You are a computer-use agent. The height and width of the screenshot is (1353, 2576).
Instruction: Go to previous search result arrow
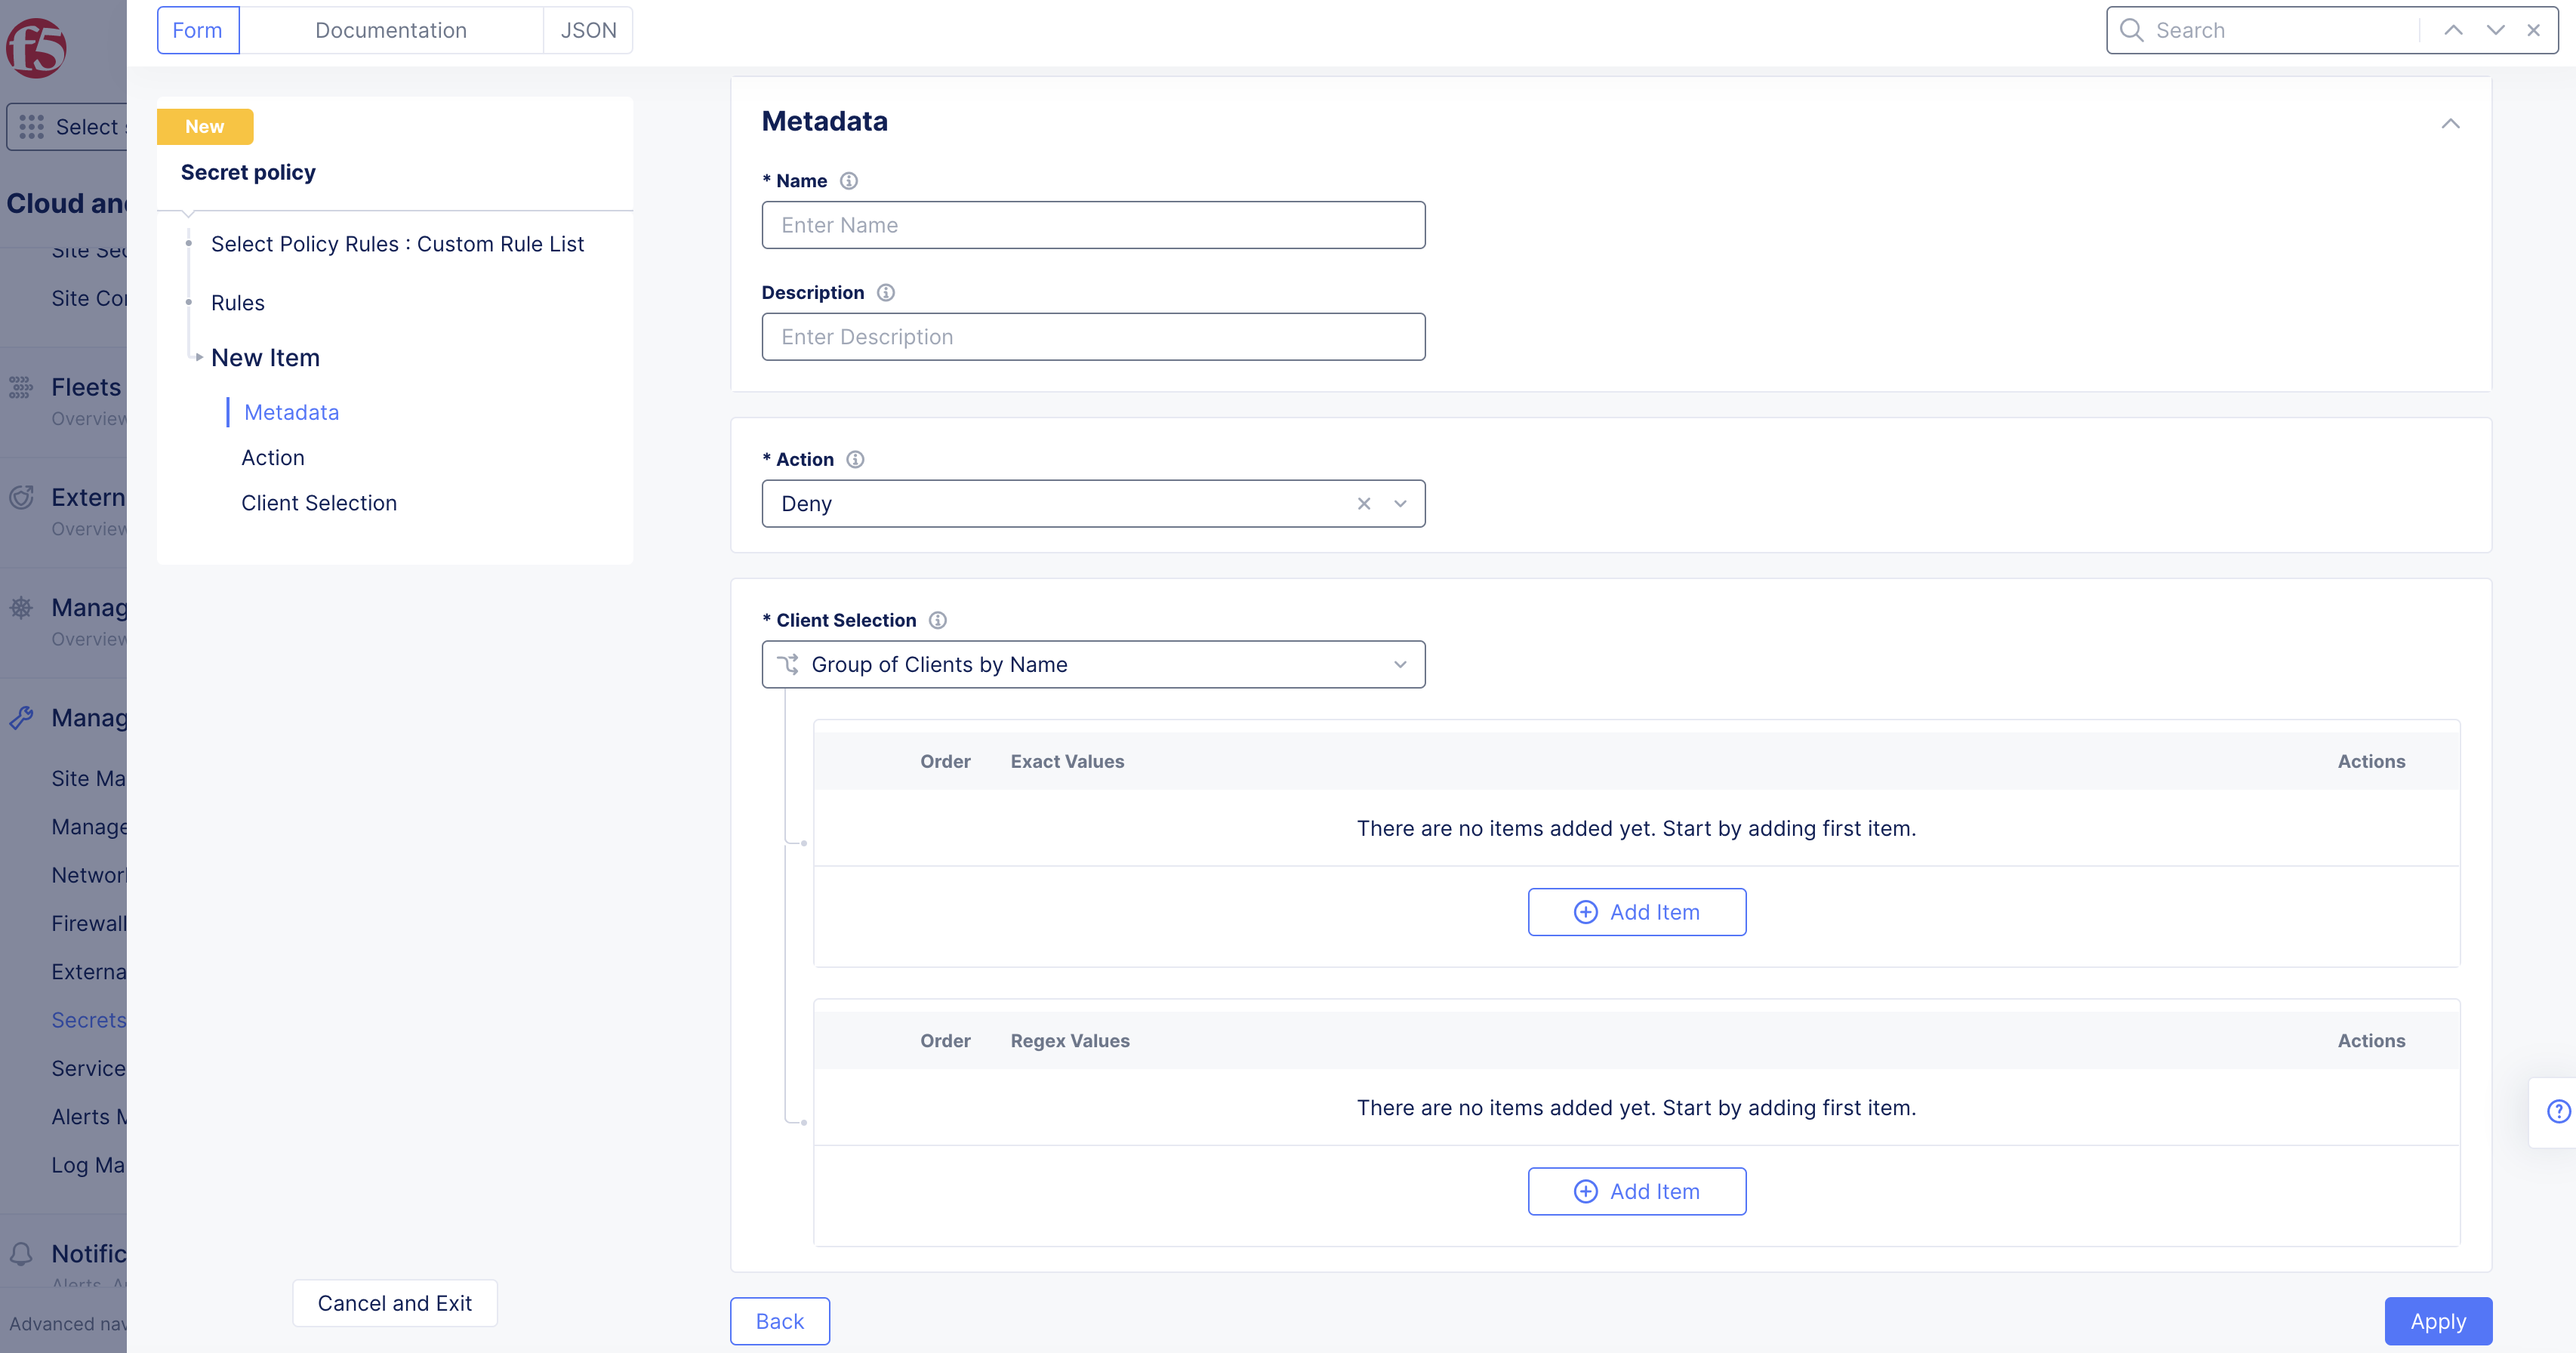[2453, 30]
